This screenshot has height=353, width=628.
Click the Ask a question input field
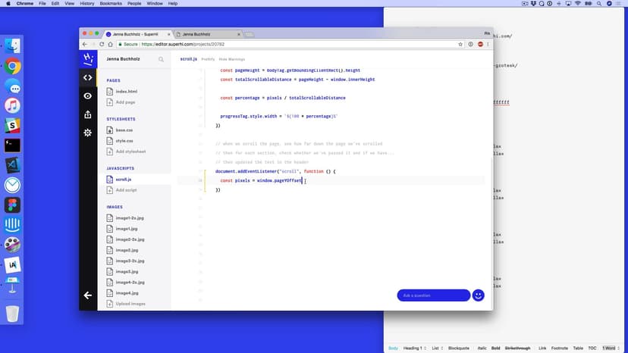(432, 295)
